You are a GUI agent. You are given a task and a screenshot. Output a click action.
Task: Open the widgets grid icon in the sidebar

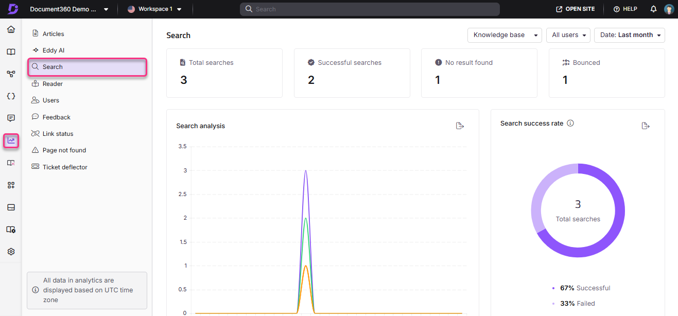tap(11, 185)
